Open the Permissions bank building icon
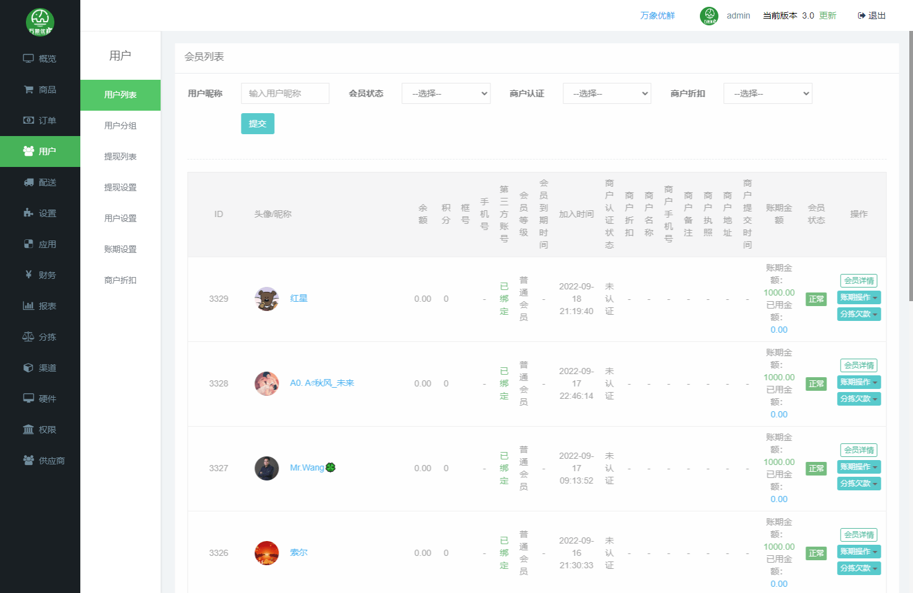The image size is (913, 593). point(28,430)
